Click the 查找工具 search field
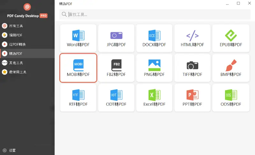This screenshot has width=255, height=155. point(155,14)
